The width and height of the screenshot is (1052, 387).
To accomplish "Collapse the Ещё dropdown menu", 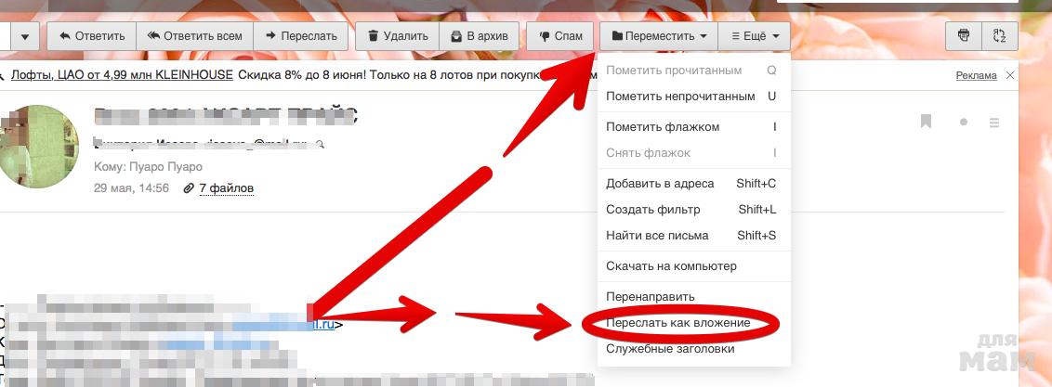I will (755, 36).
